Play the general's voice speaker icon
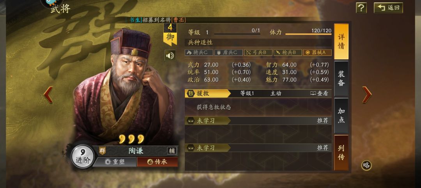Image resolution: width=421 pixels, height=188 pixels. (170, 56)
